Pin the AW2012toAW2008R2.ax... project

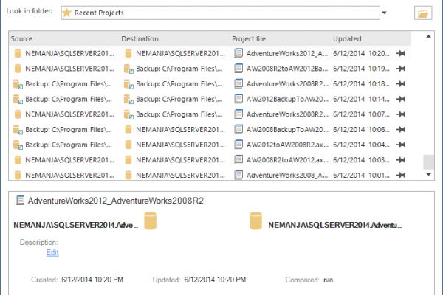tap(401, 145)
